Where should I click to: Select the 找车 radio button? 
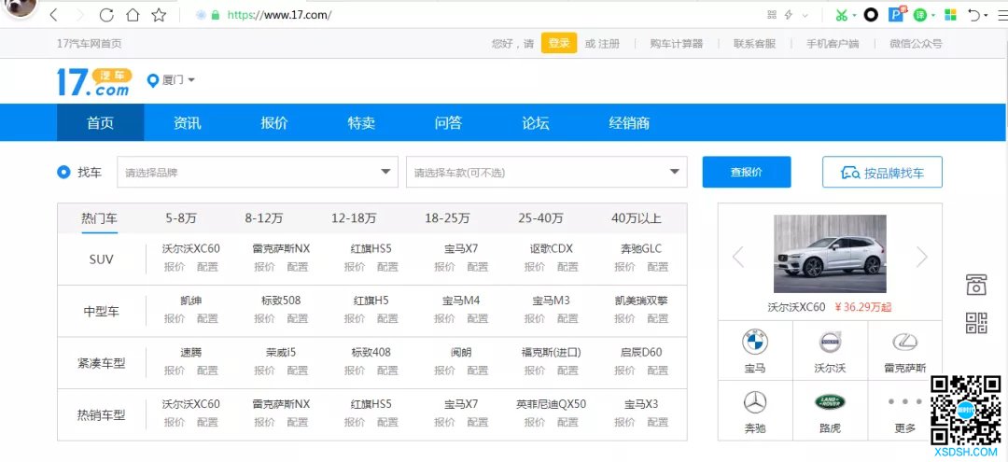63,173
